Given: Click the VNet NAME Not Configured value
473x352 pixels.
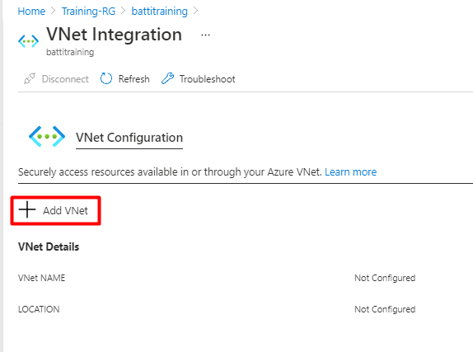Looking at the screenshot, I should pos(385,278).
